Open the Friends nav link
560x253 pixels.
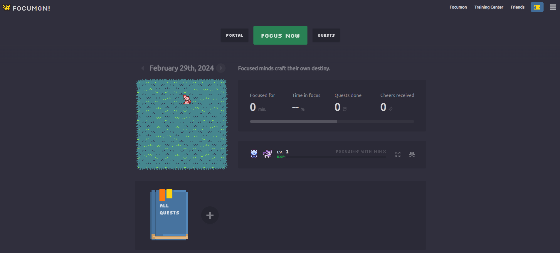[x=517, y=7]
